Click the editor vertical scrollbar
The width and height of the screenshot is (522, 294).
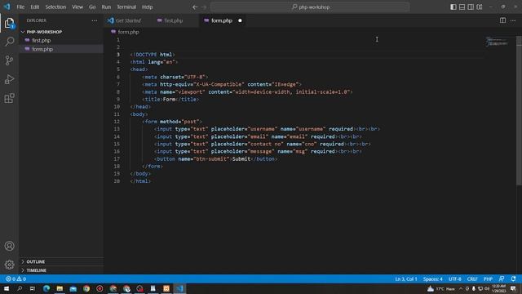click(519, 111)
